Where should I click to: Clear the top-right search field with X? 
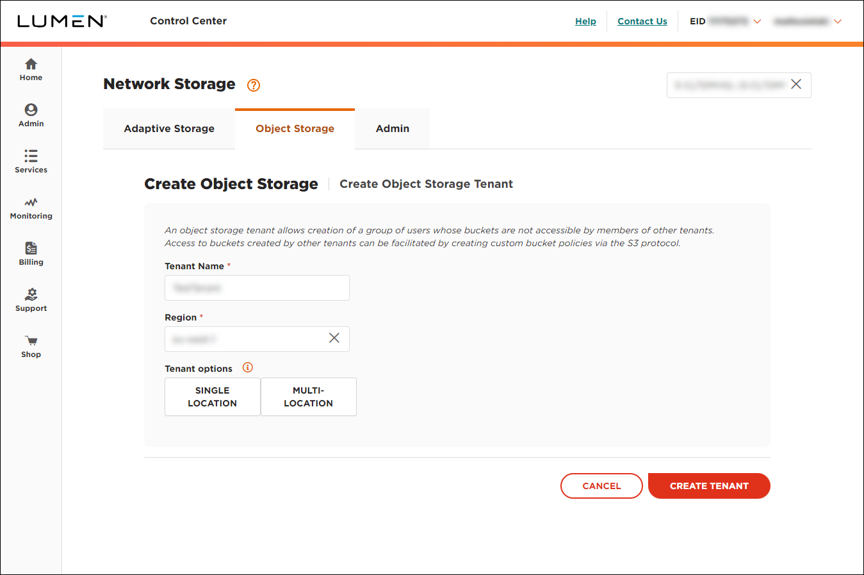coord(796,84)
